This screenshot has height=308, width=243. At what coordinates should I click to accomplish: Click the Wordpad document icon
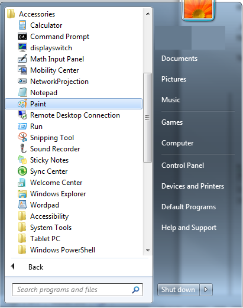click(22, 205)
